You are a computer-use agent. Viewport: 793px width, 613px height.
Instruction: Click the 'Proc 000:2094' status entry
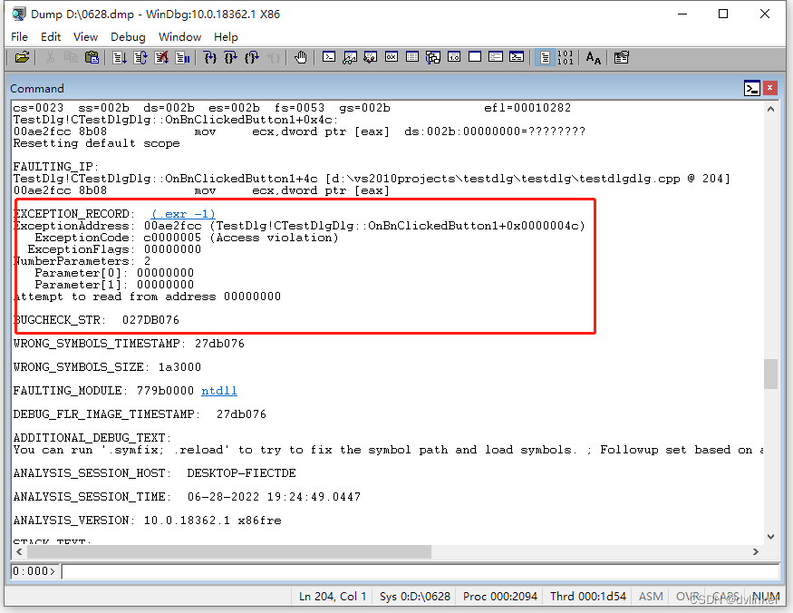[x=499, y=597]
